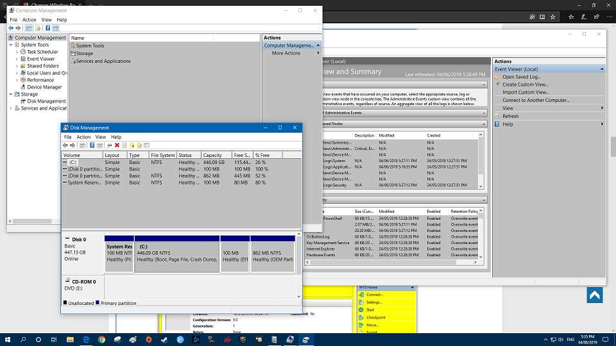Toggle Show/Hide Action Pane in Computer Management toolbar
Image resolution: width=616 pixels, height=346 pixels.
coord(56,28)
